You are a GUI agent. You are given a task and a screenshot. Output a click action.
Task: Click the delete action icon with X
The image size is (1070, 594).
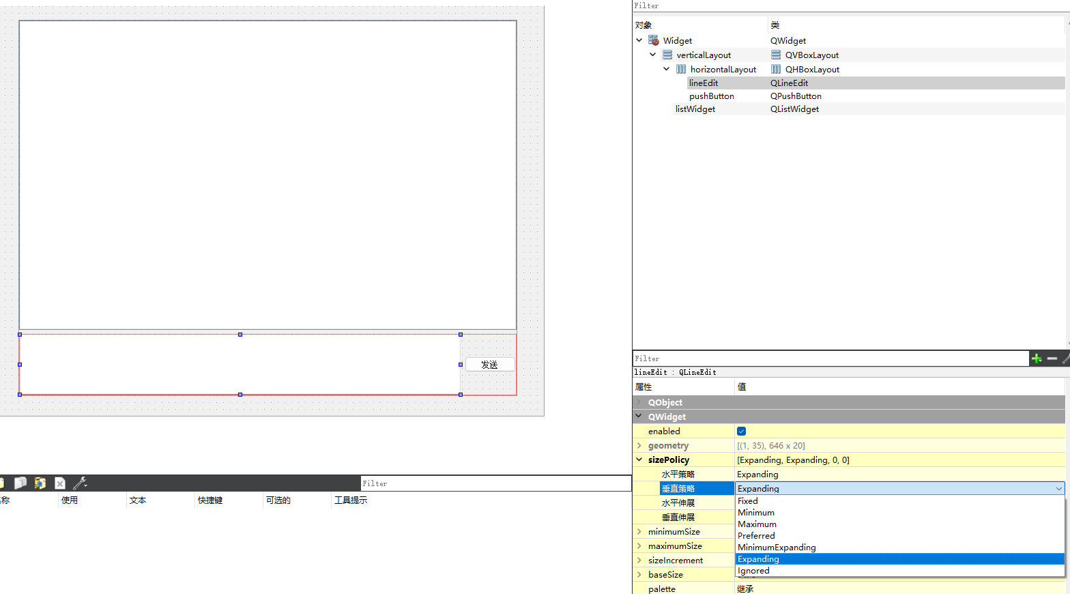pos(60,483)
